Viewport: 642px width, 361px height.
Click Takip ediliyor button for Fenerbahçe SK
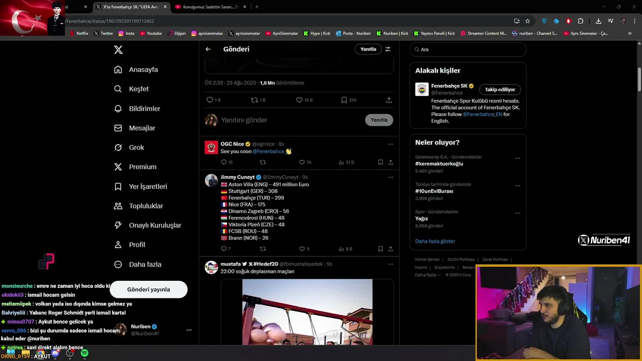[x=500, y=89]
